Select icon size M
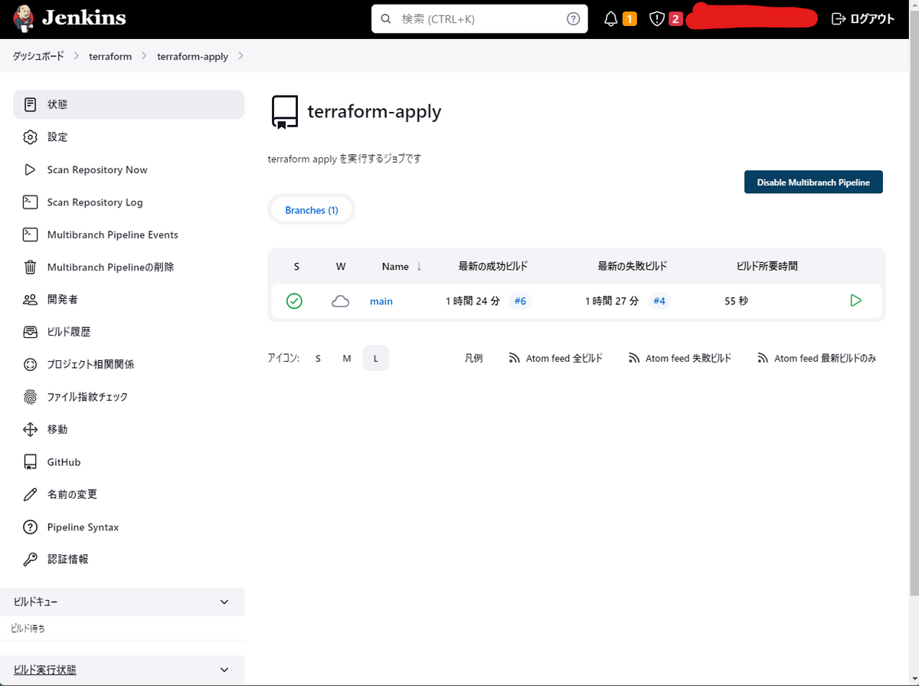 coord(347,358)
